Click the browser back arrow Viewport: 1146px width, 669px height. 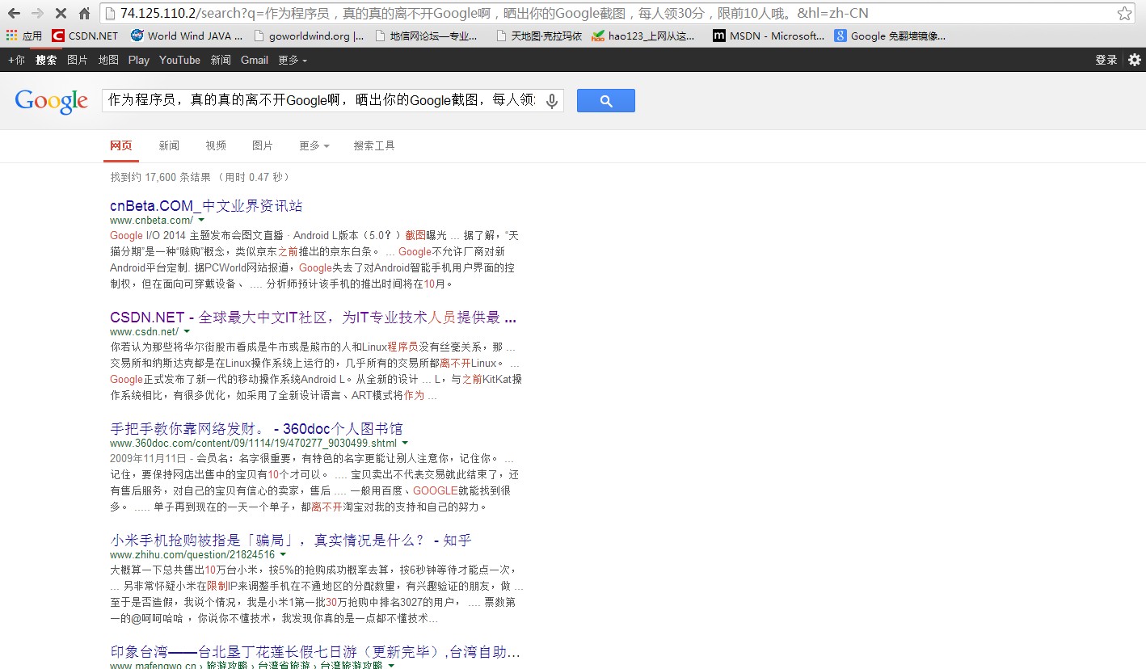(15, 14)
